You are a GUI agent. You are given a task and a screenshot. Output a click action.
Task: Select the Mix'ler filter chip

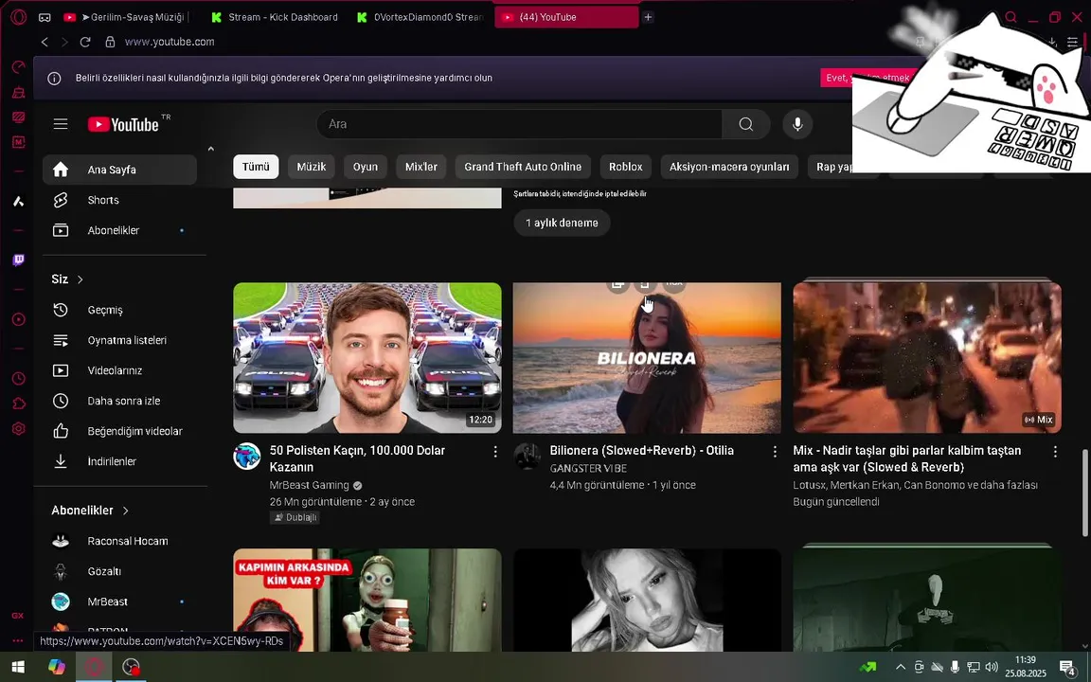pyautogui.click(x=420, y=167)
